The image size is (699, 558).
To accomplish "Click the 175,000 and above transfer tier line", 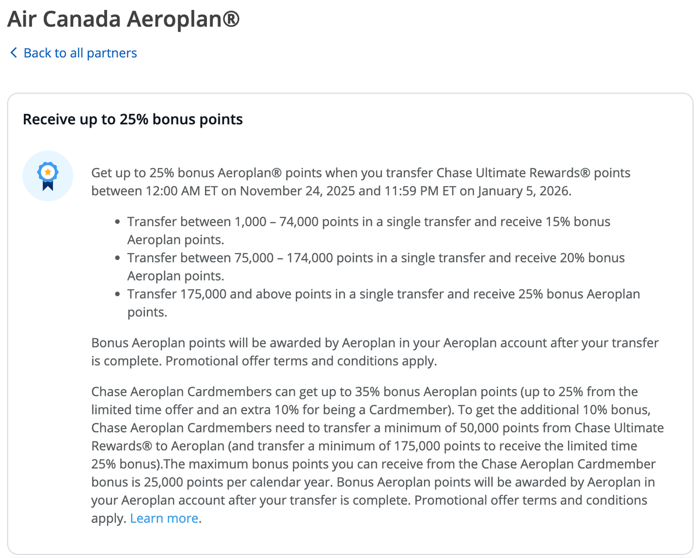I will click(384, 294).
